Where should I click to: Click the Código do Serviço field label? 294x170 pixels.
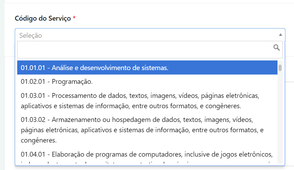[43, 18]
